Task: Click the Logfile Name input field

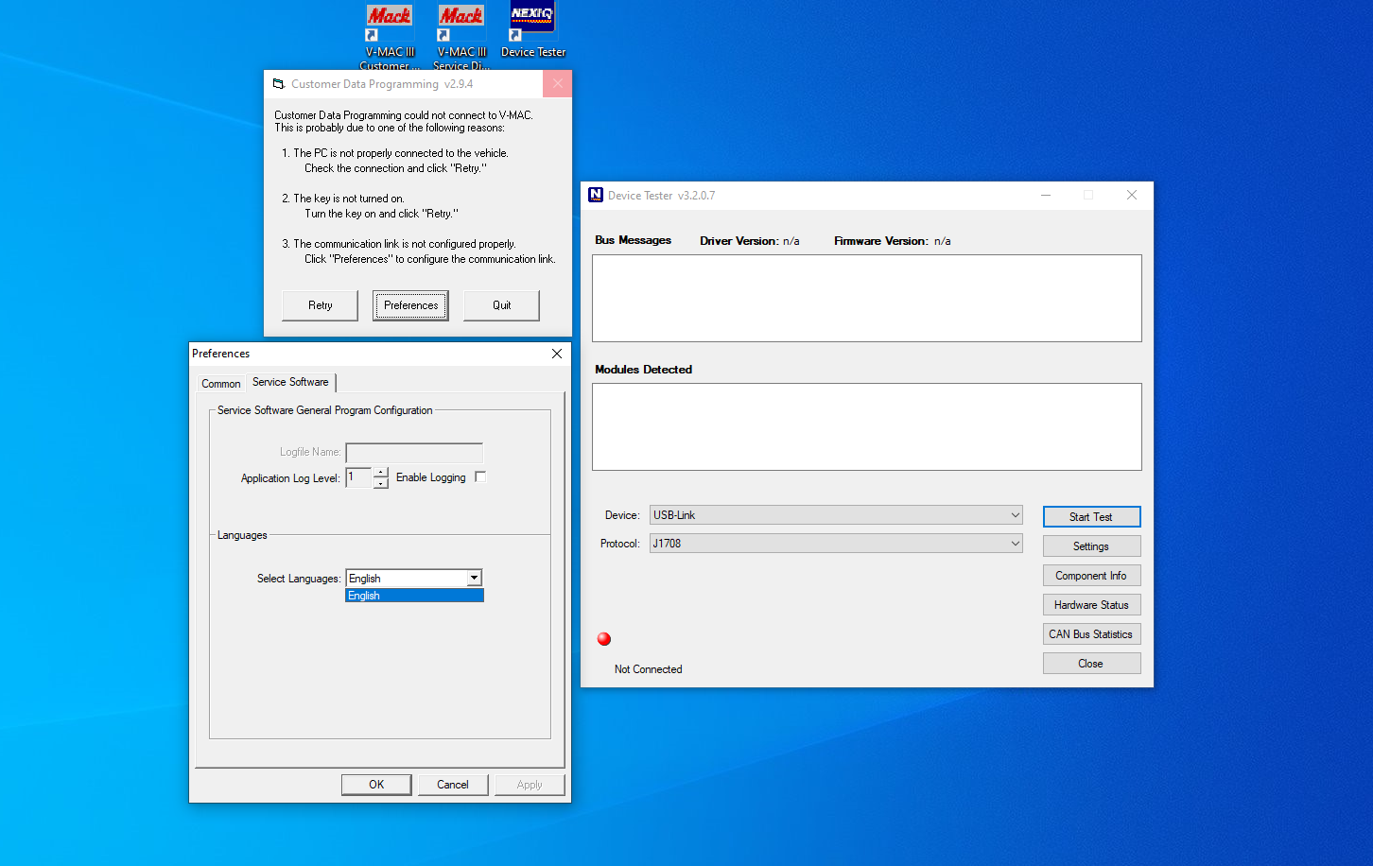Action: click(x=413, y=452)
